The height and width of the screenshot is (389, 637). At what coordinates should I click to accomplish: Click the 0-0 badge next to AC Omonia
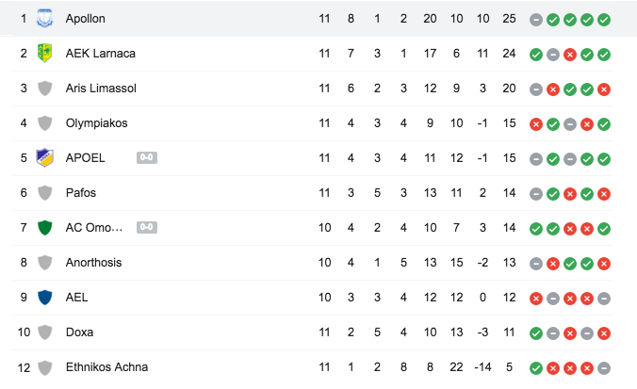point(147,227)
